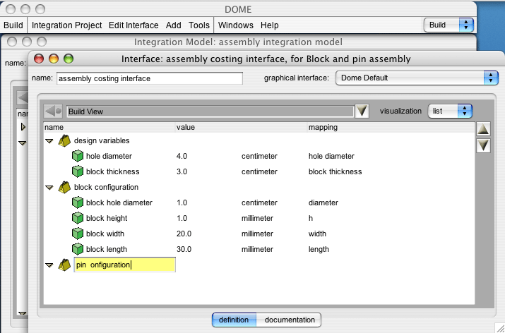The height and width of the screenshot is (333, 505).
Task: Open the Help menu
Action: 270,25
